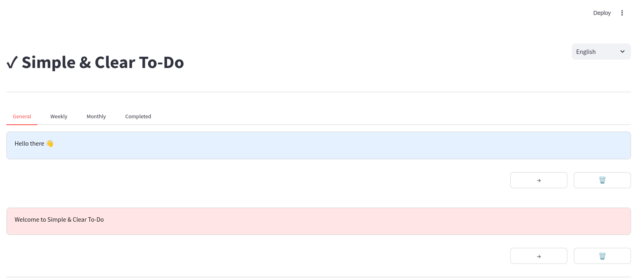Image resolution: width=637 pixels, height=278 pixels.
Task: Switch to the Weekly tab
Action: [x=59, y=116]
